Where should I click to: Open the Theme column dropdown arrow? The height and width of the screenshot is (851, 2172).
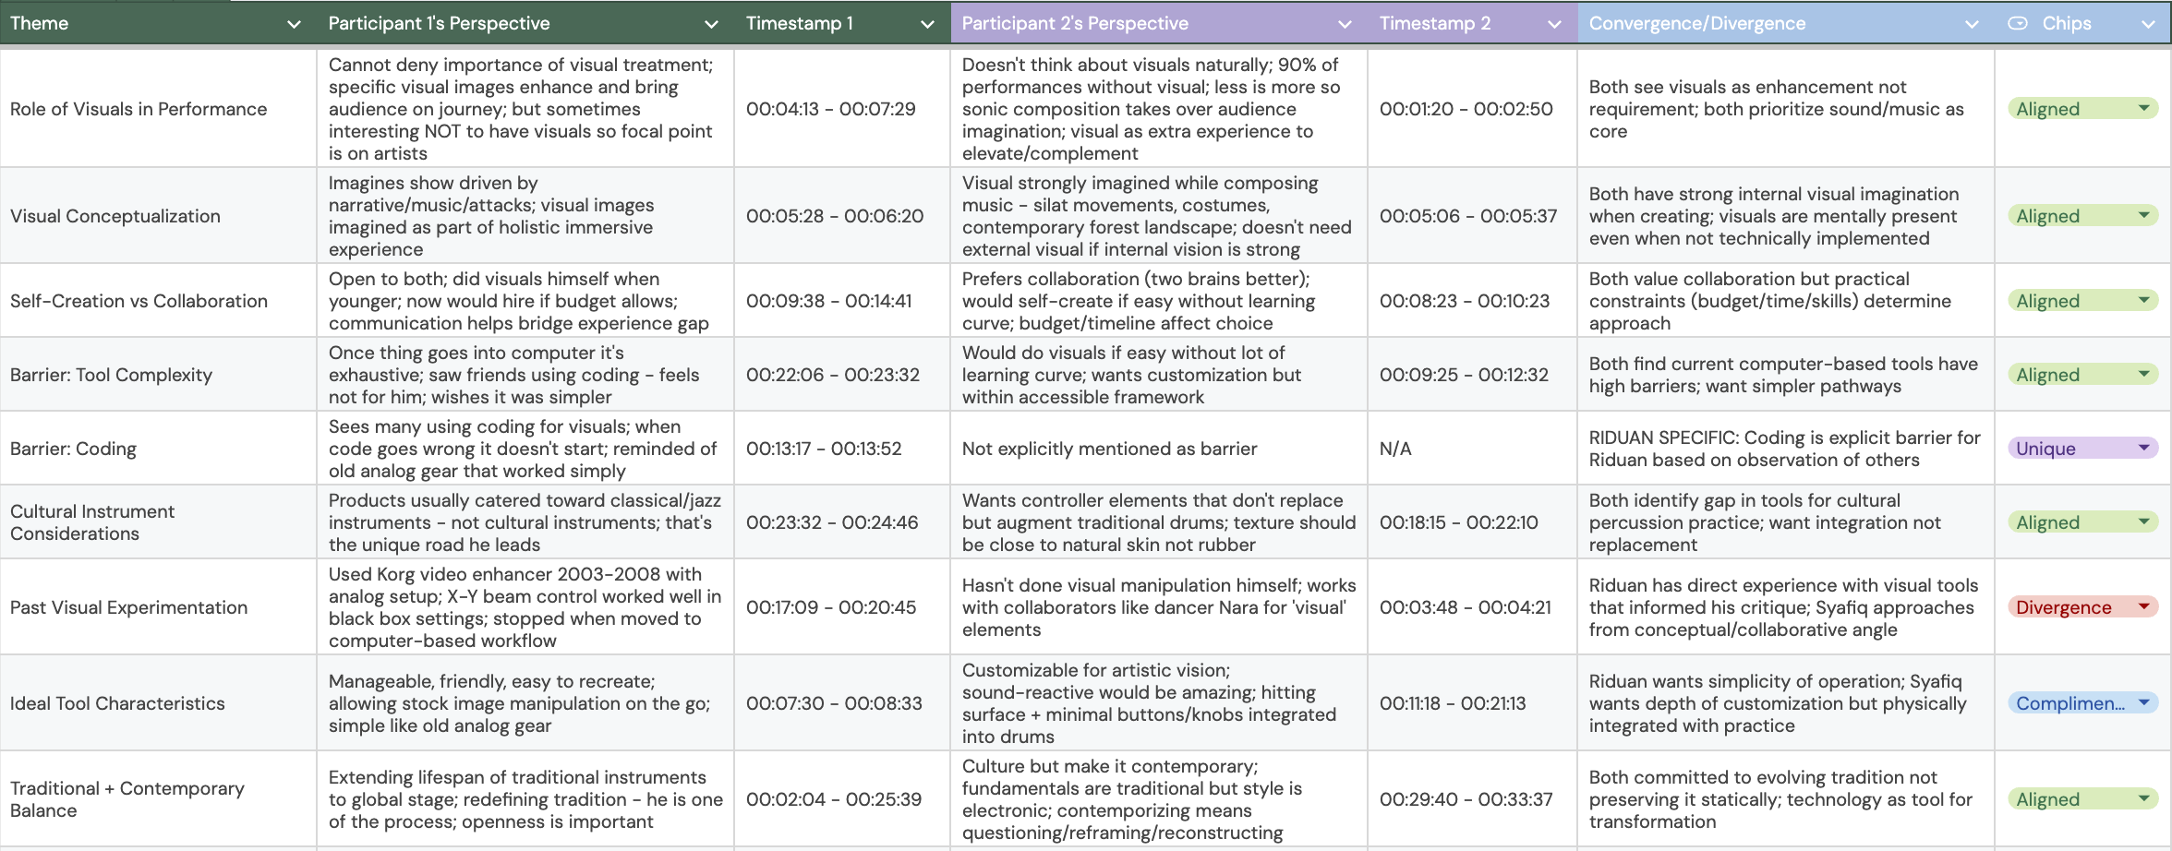pos(294,24)
